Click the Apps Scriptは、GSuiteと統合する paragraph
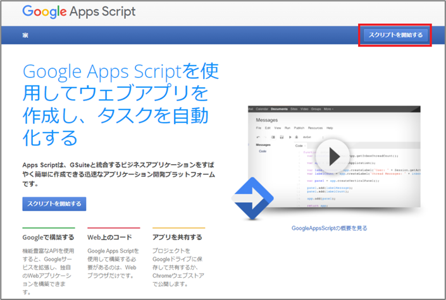This screenshot has height=300, width=446. [118, 174]
